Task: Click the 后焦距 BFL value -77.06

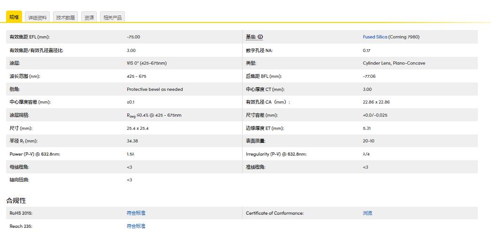Action: click(x=369, y=76)
